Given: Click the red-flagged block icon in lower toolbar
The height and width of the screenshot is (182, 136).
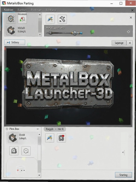Looking at the screenshot, I should [x=61, y=138].
